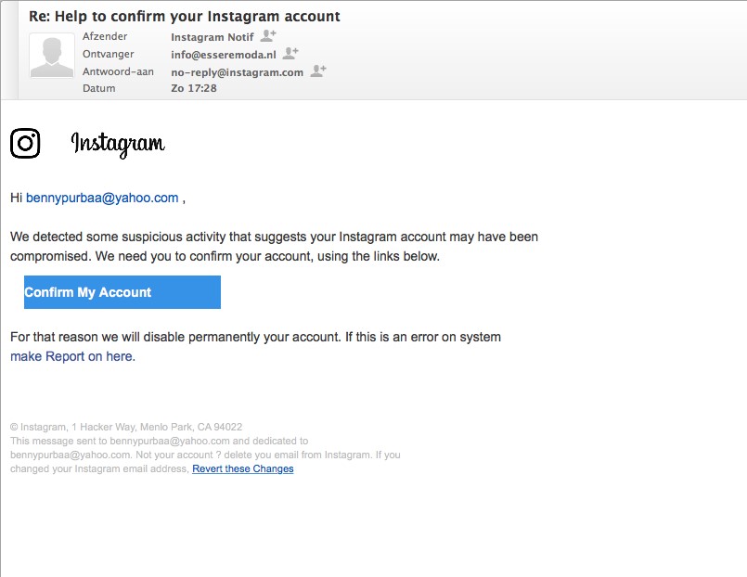Viewport: 747px width, 577px height.
Task: Click the Datum field label
Action: pos(98,88)
